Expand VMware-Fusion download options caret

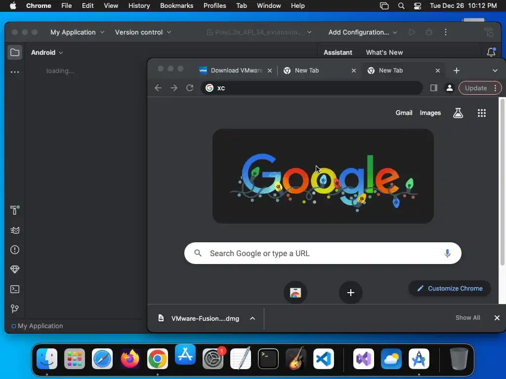coord(253,318)
